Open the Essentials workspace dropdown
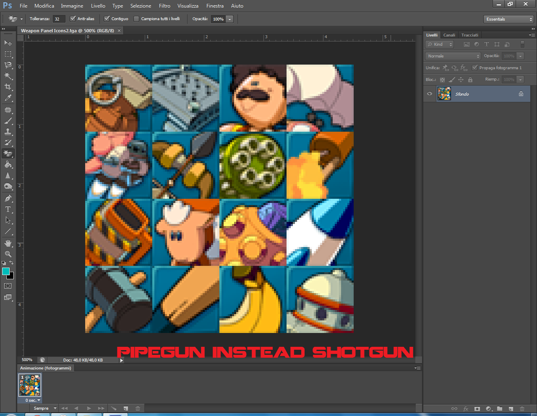The image size is (537, 416). coord(508,19)
